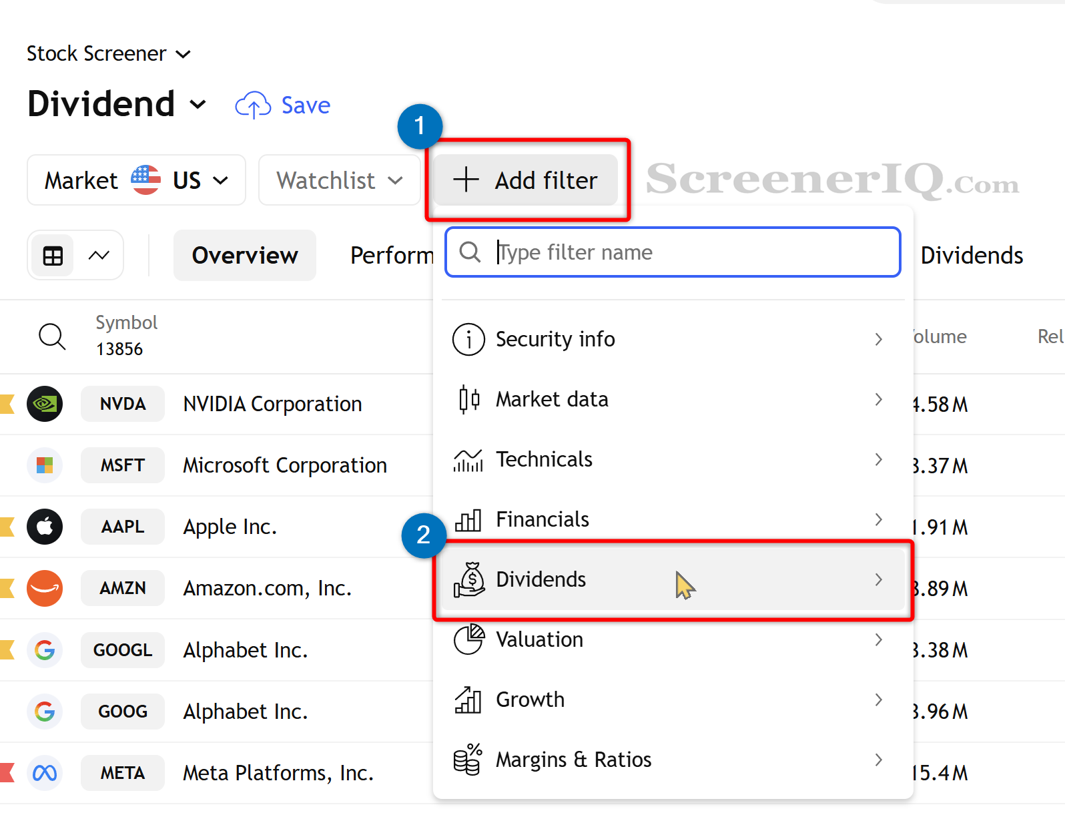Image resolution: width=1065 pixels, height=815 pixels.
Task: Click the AMZN ticker badge
Action: [x=123, y=588]
